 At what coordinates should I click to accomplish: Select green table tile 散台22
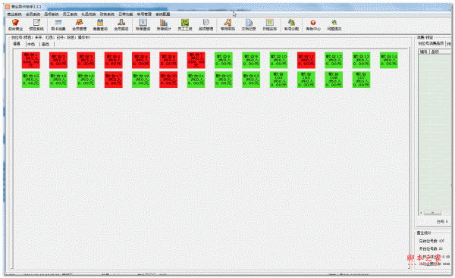click(x=224, y=80)
